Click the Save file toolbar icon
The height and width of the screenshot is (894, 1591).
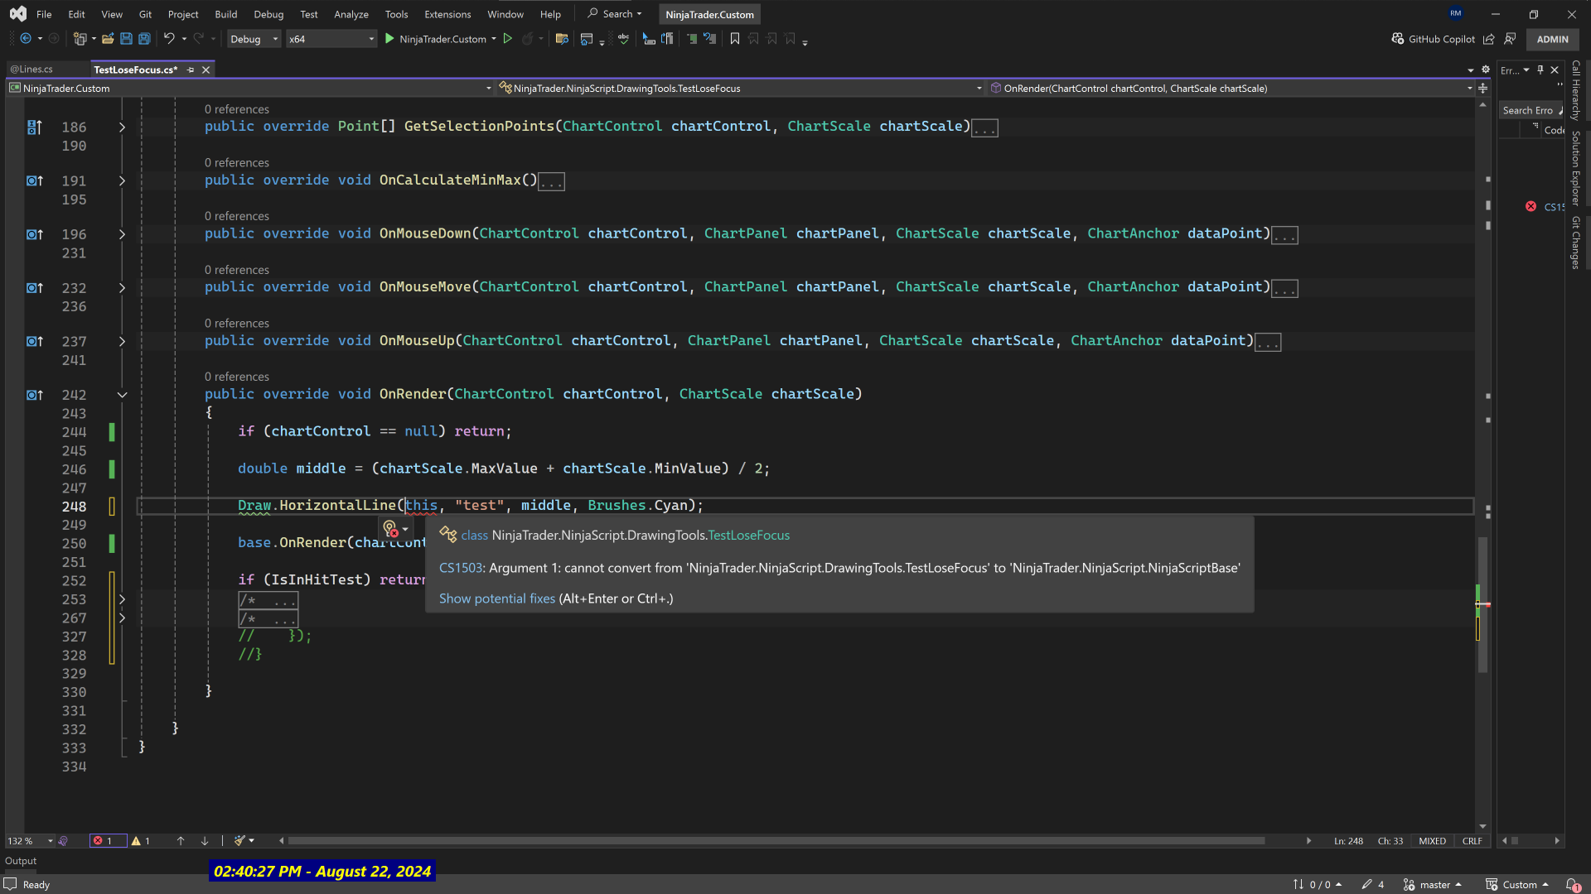coord(126,39)
